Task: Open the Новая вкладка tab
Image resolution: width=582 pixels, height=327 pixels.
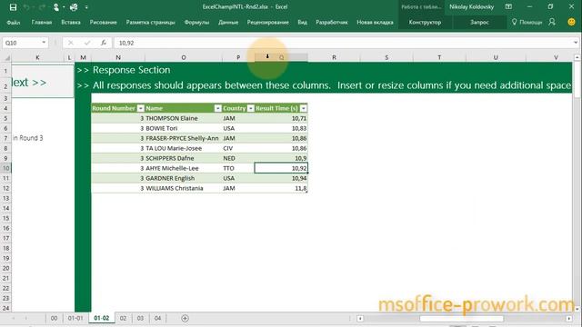Action: [375, 22]
